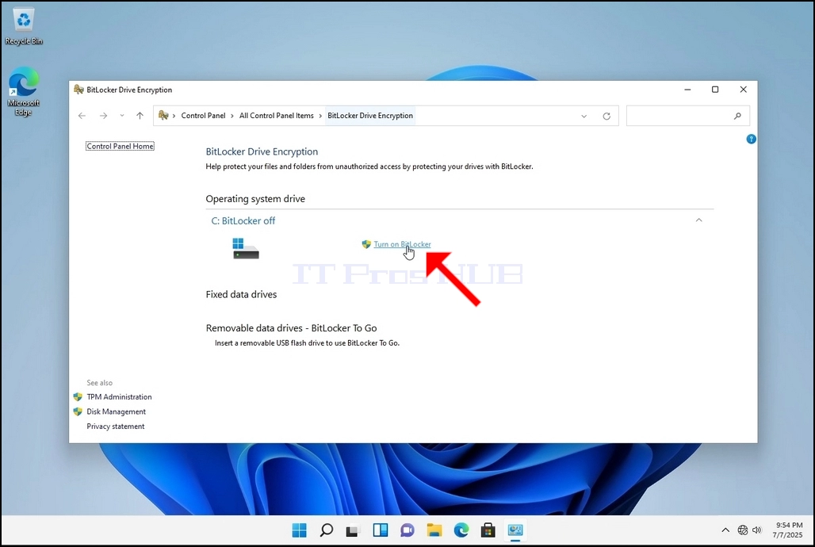Open the volume tray icon
Screen dimensions: 815x547
(757, 530)
